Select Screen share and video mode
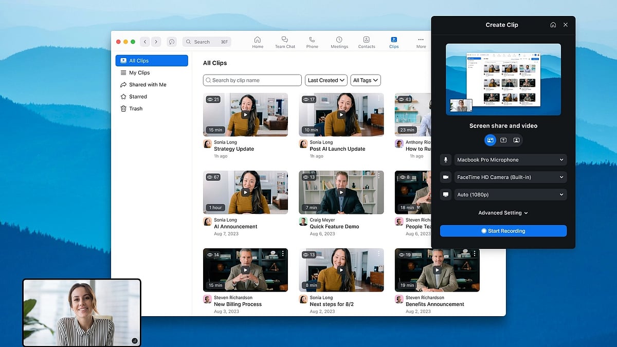617x347 pixels. coord(490,140)
